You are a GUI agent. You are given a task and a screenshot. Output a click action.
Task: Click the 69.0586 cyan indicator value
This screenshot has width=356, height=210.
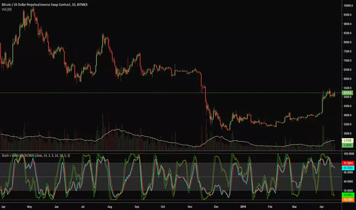(348, 168)
